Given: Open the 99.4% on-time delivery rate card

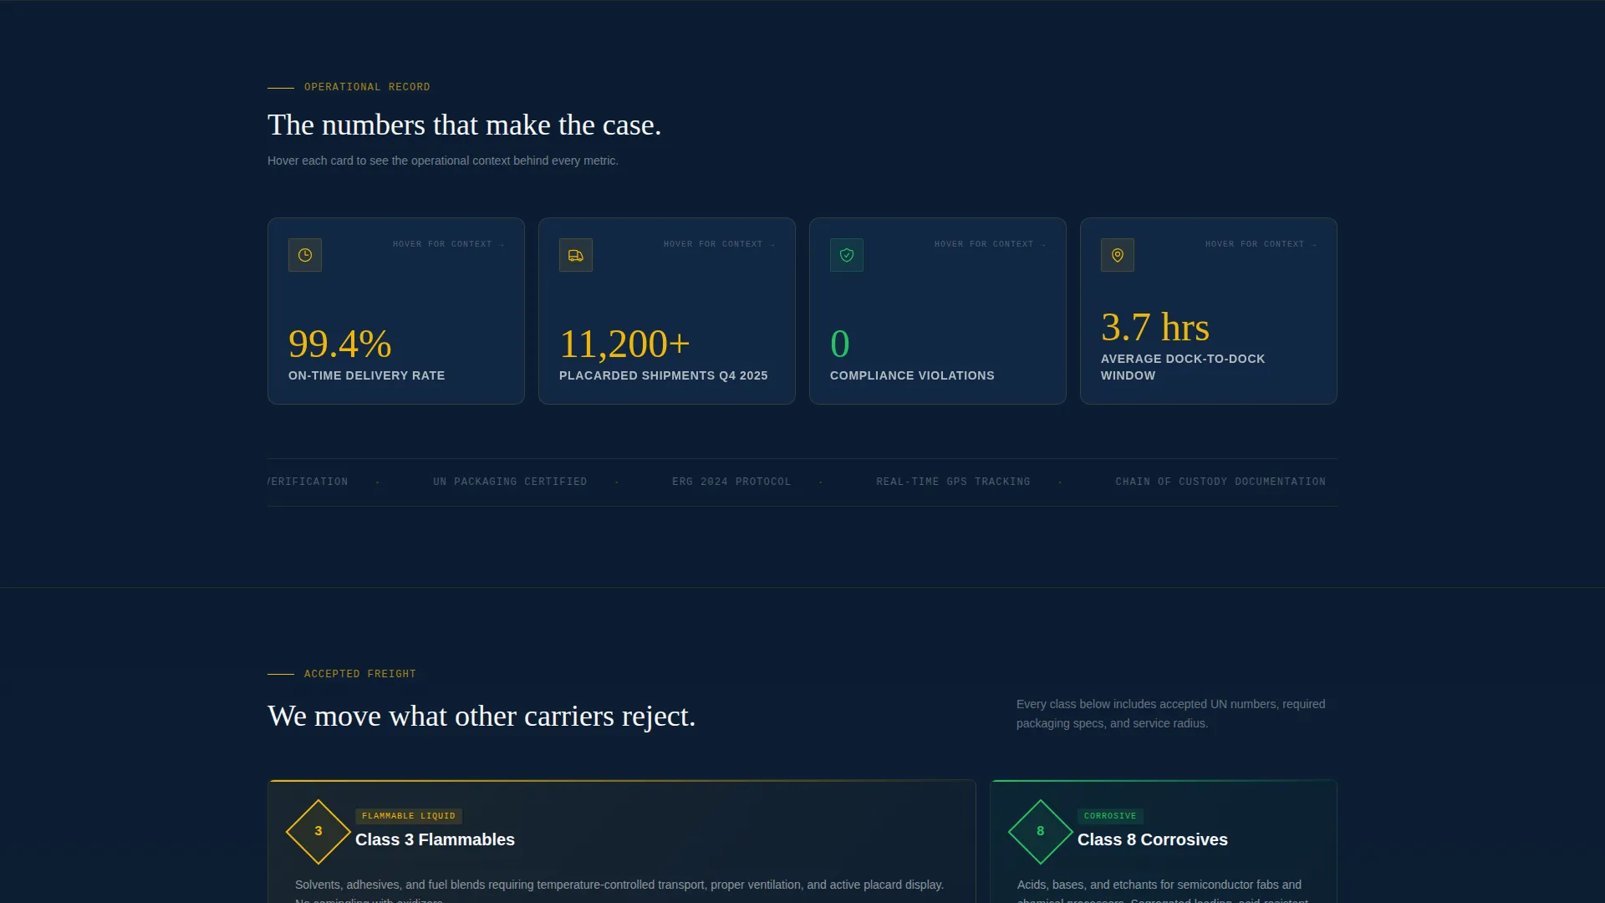Looking at the screenshot, I should tap(396, 311).
